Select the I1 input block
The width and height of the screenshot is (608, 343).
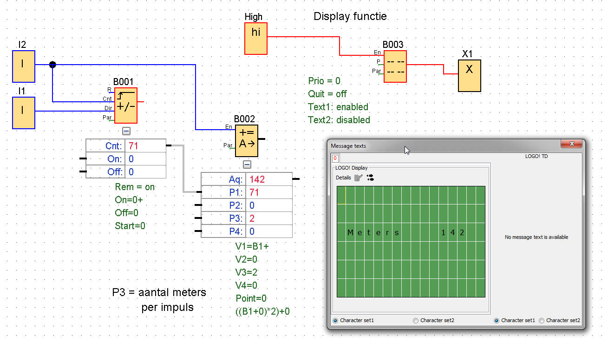[x=24, y=112]
